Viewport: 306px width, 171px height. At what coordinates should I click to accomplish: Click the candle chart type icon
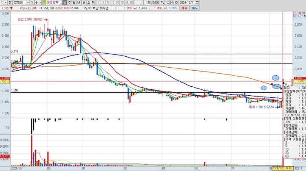[x=162, y=3]
